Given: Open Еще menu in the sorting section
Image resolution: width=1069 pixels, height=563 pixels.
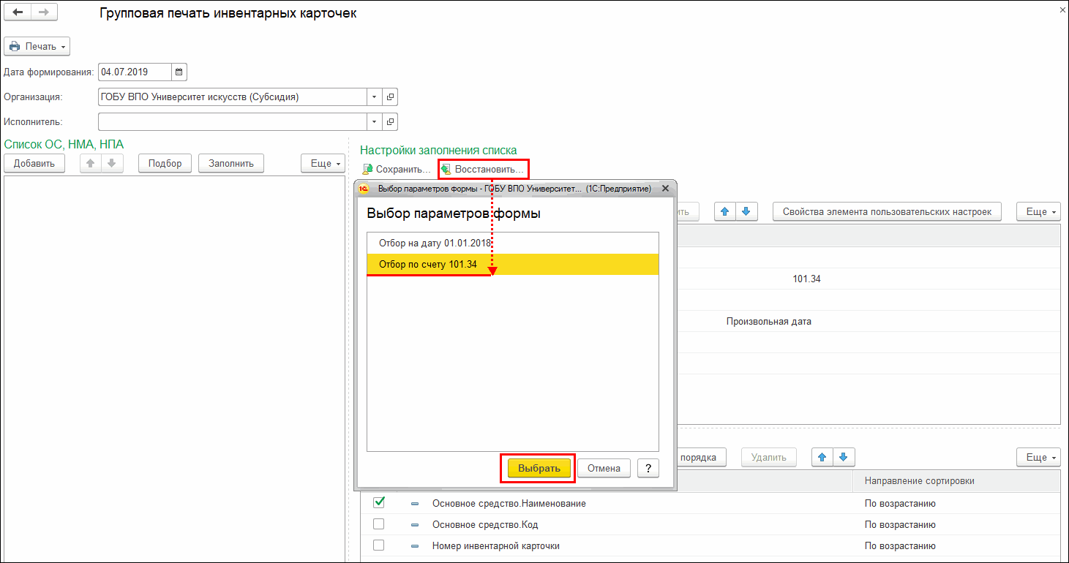Looking at the screenshot, I should 1038,457.
